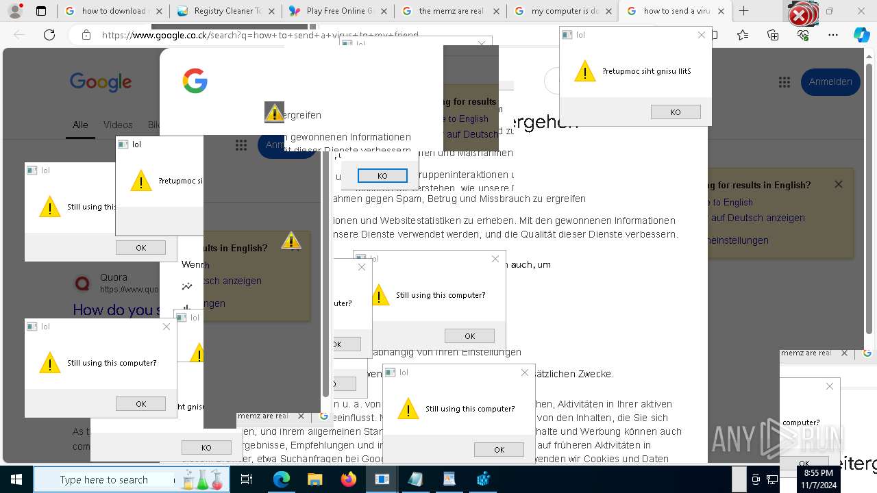Screen dimensions: 877x493
Task: Open a new tab with plus icon
Action: click(x=743, y=11)
